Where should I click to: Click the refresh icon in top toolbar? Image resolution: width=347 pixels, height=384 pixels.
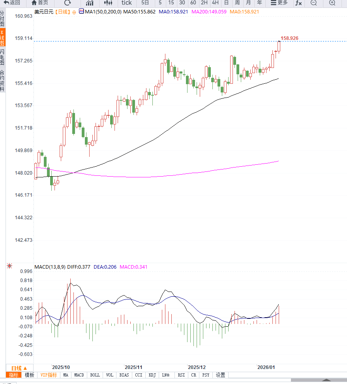pyautogui.click(x=68, y=3)
